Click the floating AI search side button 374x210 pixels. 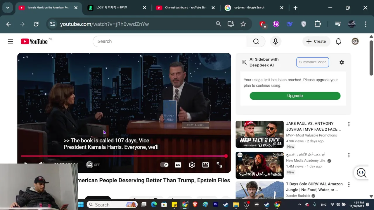coord(361,173)
